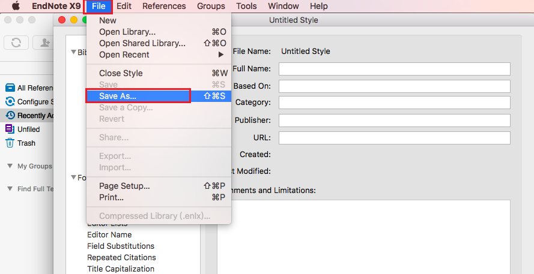Open the EndNote X9 application menu
Viewport: 534px width, 274px height.
click(x=56, y=6)
